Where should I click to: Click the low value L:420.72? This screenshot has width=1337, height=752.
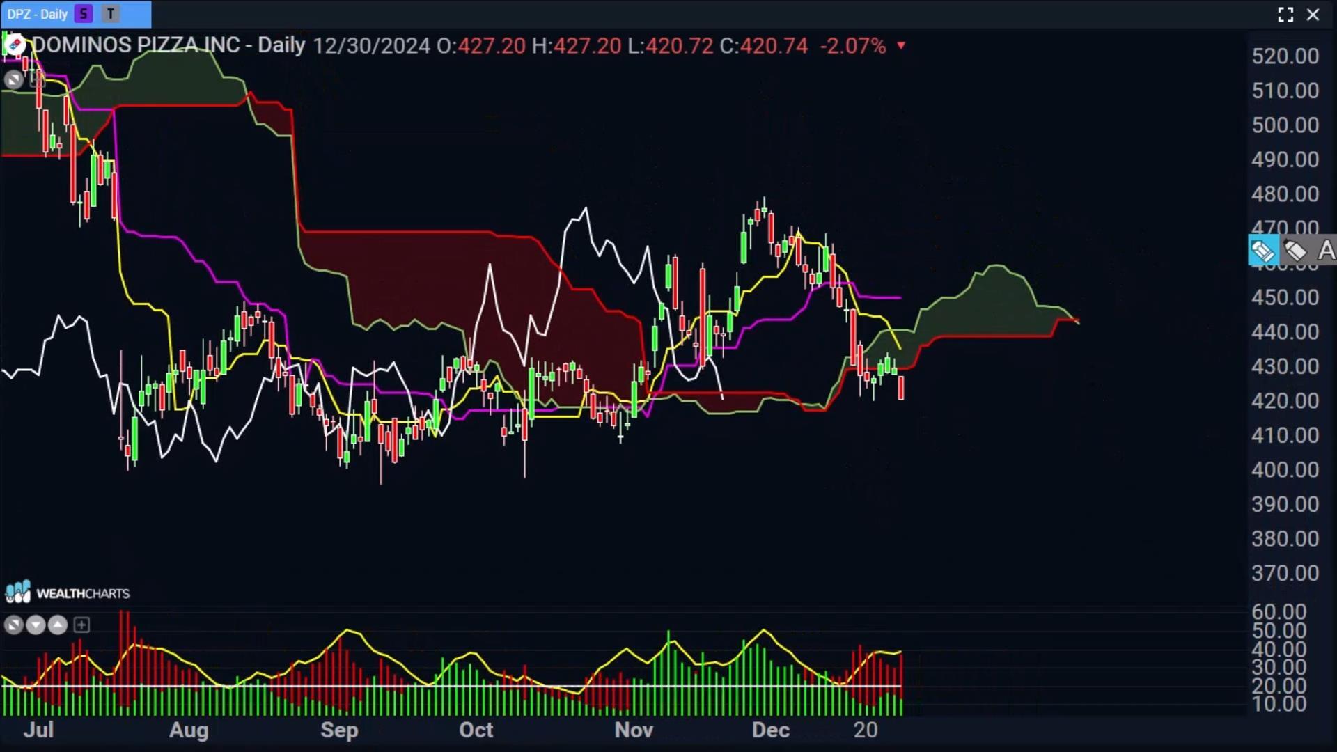pos(670,46)
